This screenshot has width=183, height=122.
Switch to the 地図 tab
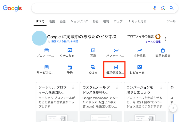pyautogui.click(x=52, y=21)
